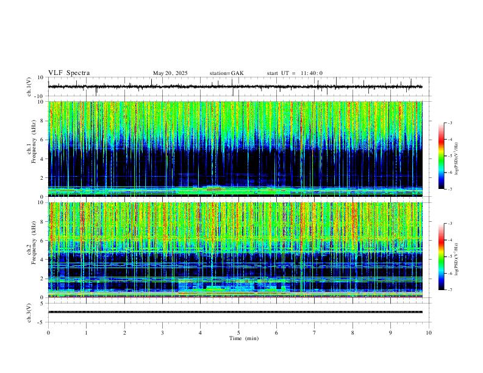Click the "ch.3(V)" waveform axis label
This screenshot has width=483, height=373.
[x=29, y=313]
